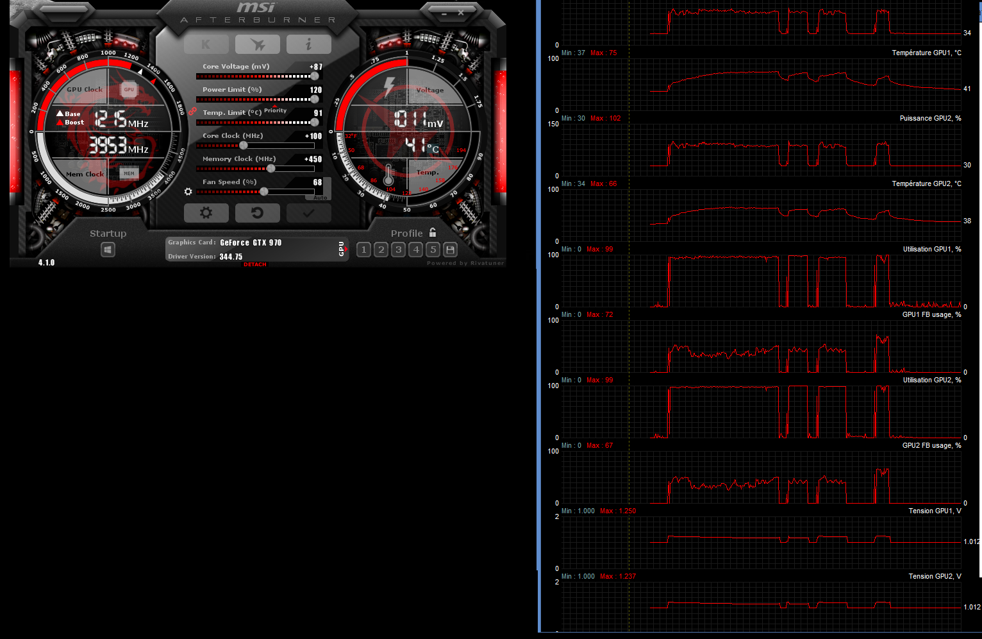Toggle the temp limit Priority marker
Screen dimensions: 982x639
tap(275, 110)
